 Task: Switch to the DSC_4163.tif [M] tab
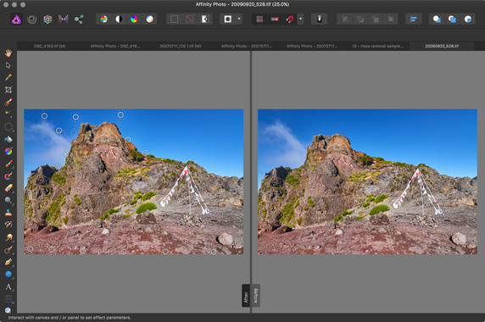(x=49, y=46)
